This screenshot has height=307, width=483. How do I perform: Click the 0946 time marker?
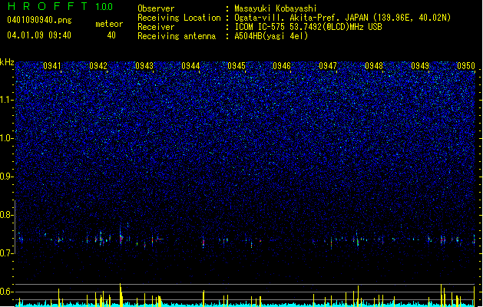pos(282,66)
